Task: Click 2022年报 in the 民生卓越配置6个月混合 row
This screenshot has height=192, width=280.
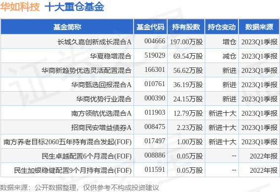Action: point(264,156)
